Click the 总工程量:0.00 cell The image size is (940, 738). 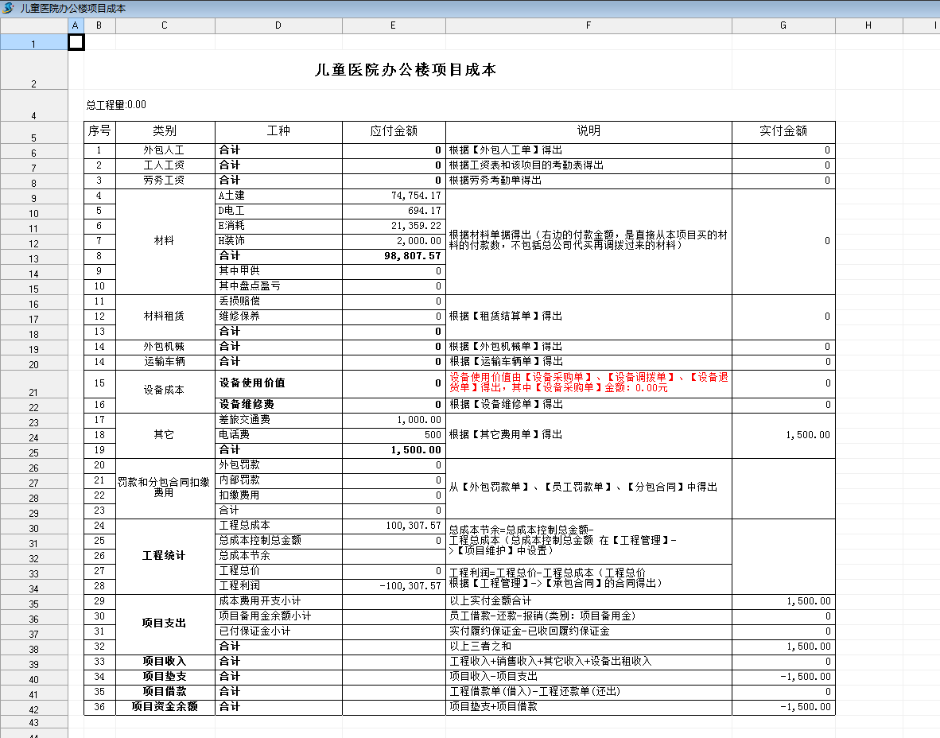click(x=116, y=105)
